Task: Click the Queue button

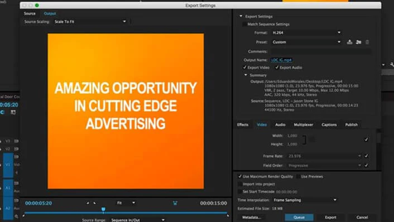Action: click(299, 217)
